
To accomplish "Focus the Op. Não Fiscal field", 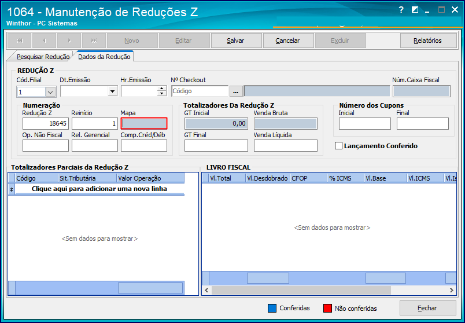I will [x=45, y=145].
